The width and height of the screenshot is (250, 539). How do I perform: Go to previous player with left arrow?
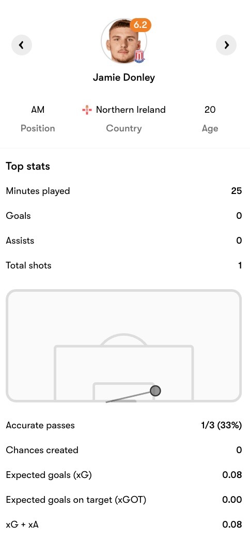point(22,45)
